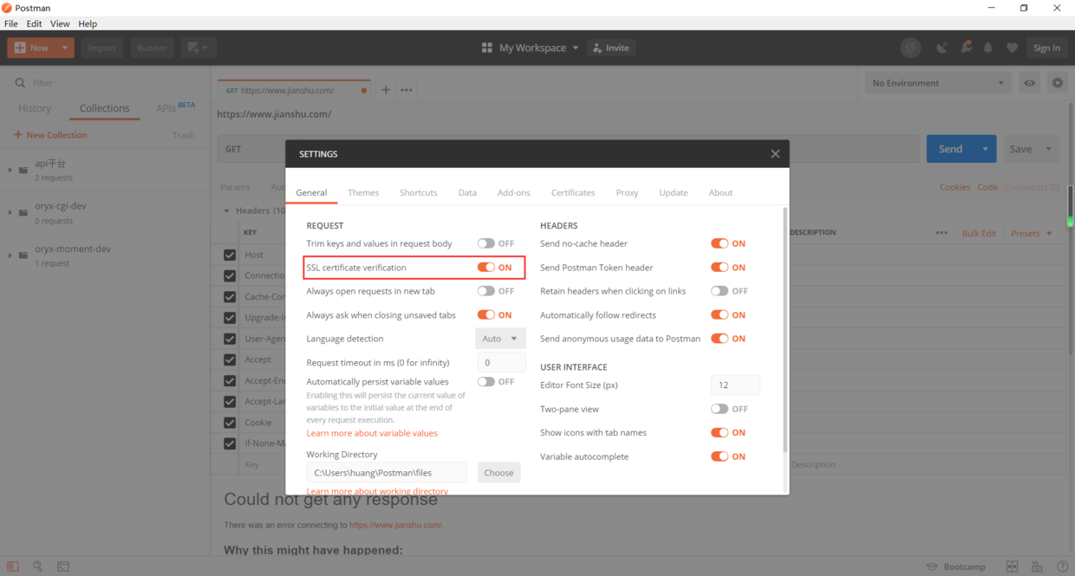Open the No Environment dropdown
The width and height of the screenshot is (1075, 576).
click(939, 83)
